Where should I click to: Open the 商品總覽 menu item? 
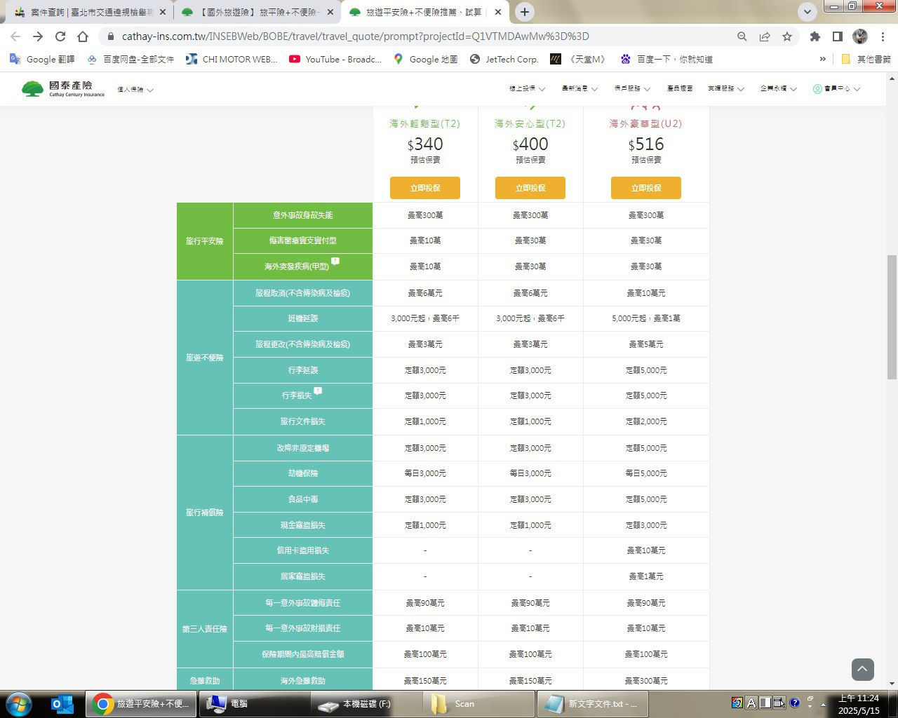tap(679, 89)
